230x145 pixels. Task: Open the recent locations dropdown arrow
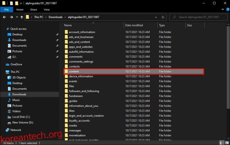click(17, 17)
